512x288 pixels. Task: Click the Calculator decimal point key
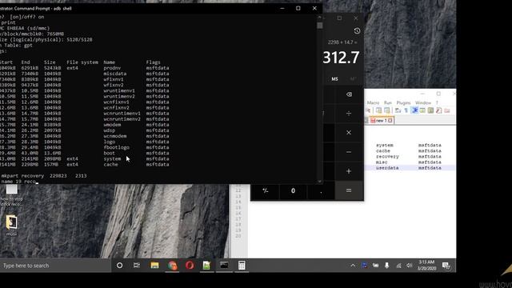coord(321,190)
